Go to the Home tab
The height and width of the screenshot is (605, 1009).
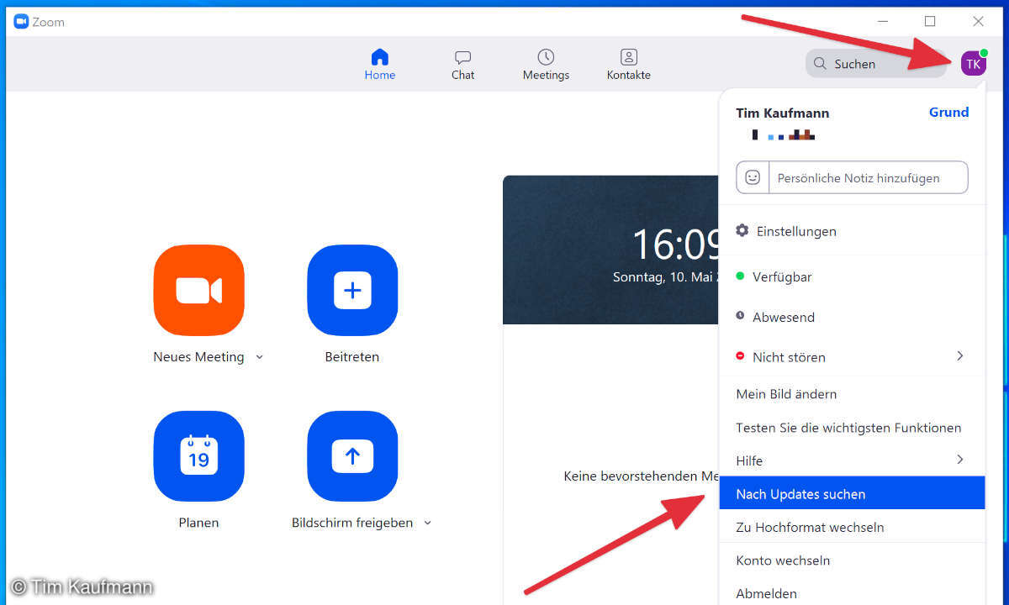click(x=380, y=65)
